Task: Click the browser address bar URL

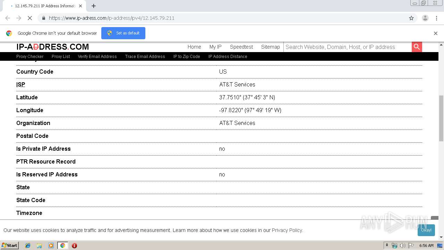Action: pyautogui.click(x=111, y=18)
